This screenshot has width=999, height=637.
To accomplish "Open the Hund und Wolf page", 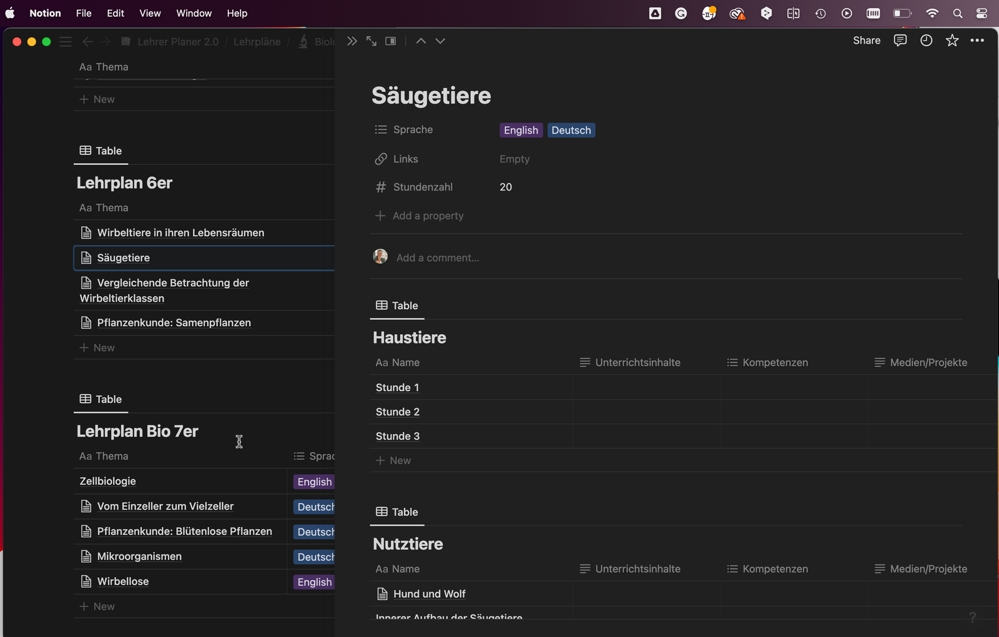I will point(429,594).
